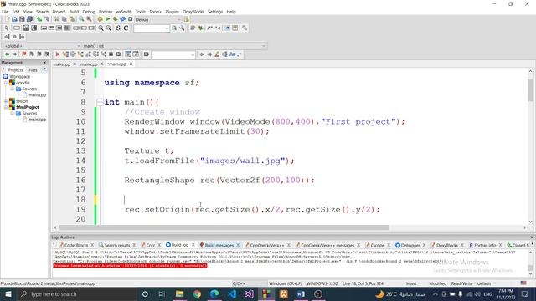Switch to Projects tab in Management
The height and width of the screenshot is (301, 536).
(15, 70)
